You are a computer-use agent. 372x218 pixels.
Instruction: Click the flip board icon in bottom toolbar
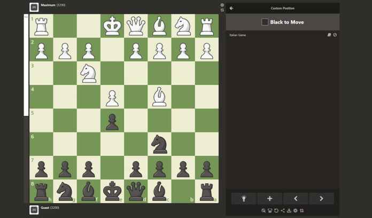[x=302, y=211]
